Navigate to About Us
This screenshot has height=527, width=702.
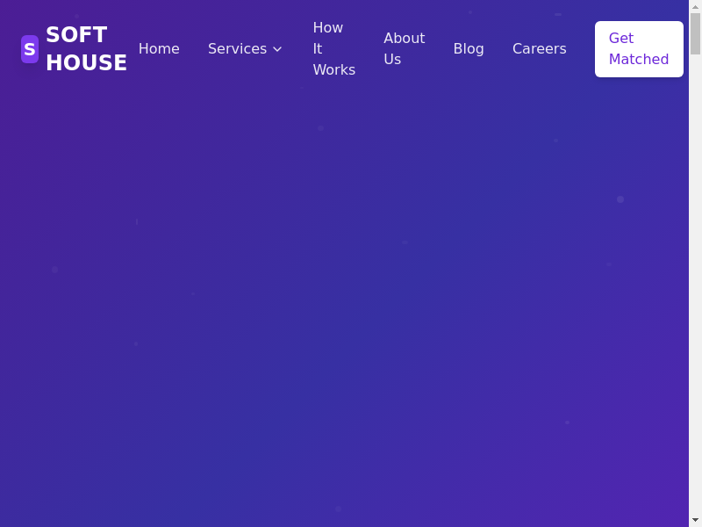point(404,49)
